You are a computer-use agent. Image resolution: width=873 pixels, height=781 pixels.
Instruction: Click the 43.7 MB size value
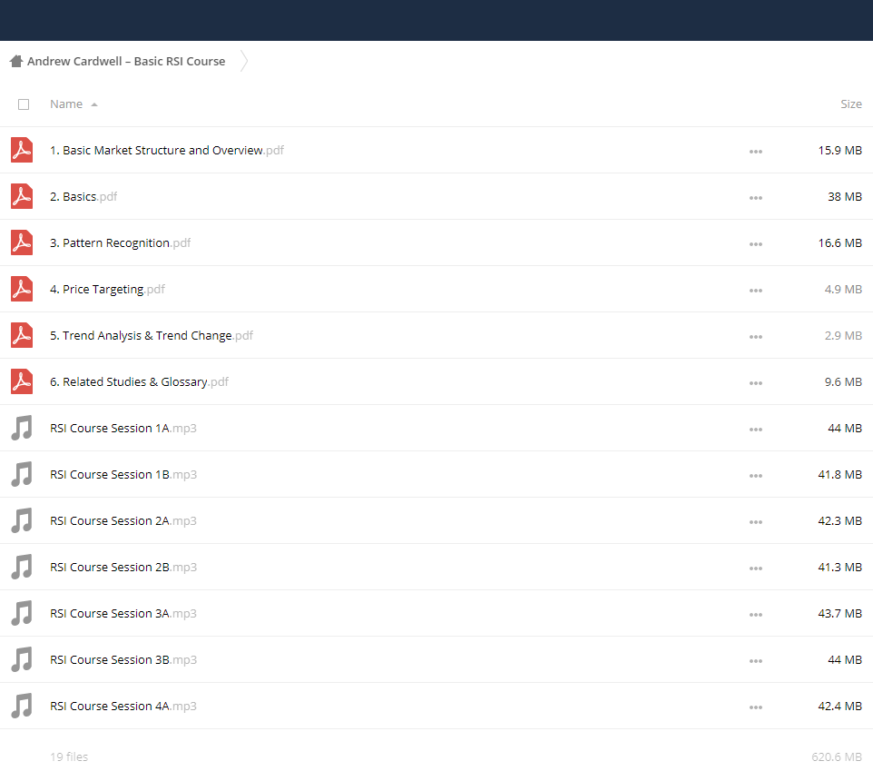click(839, 613)
